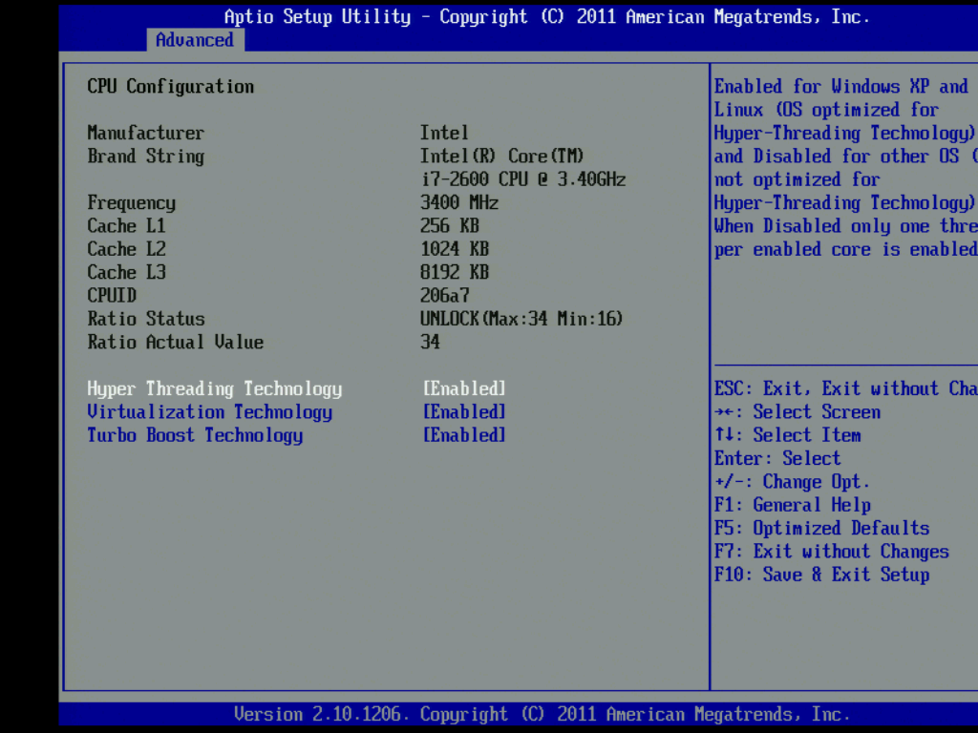Click the +/-: Change Opt. hint
Viewport: 978px width, 733px height.
click(792, 482)
